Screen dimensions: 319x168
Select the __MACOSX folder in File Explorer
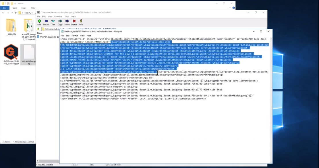click(x=11, y=27)
